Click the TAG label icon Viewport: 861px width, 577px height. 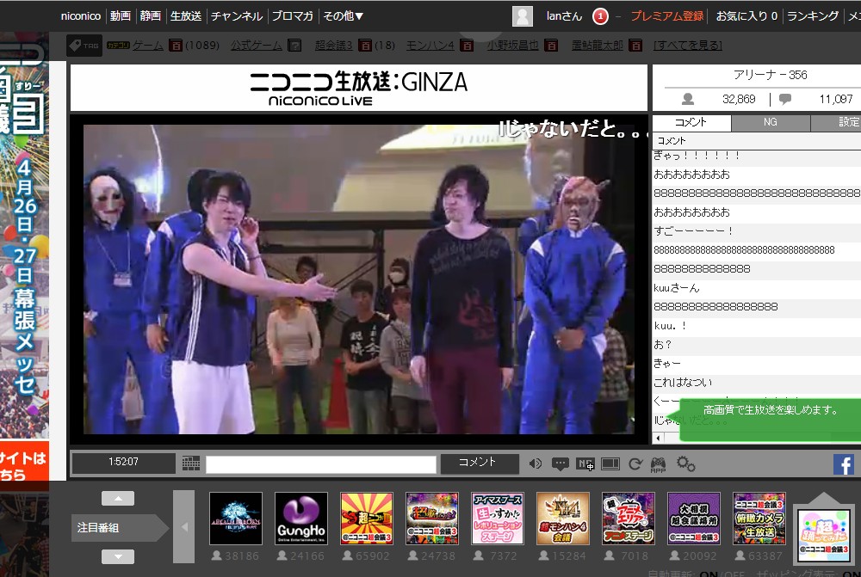tap(84, 46)
